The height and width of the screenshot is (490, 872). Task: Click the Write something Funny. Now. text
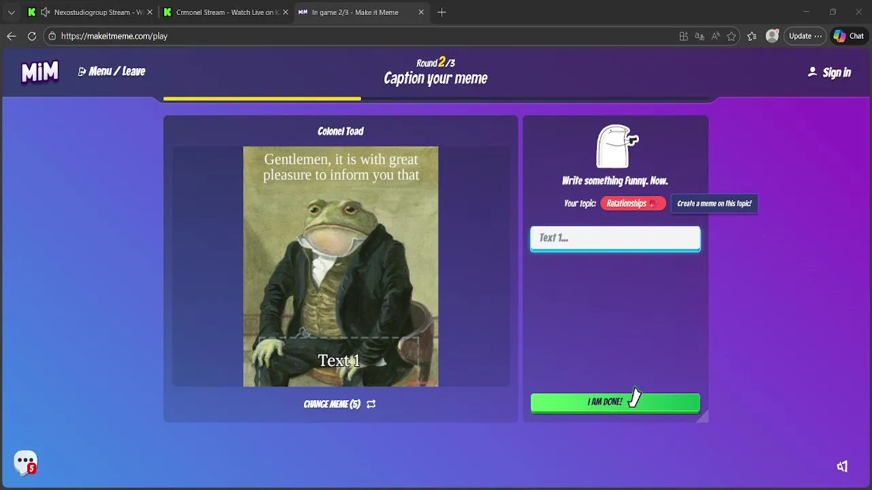[x=615, y=181]
